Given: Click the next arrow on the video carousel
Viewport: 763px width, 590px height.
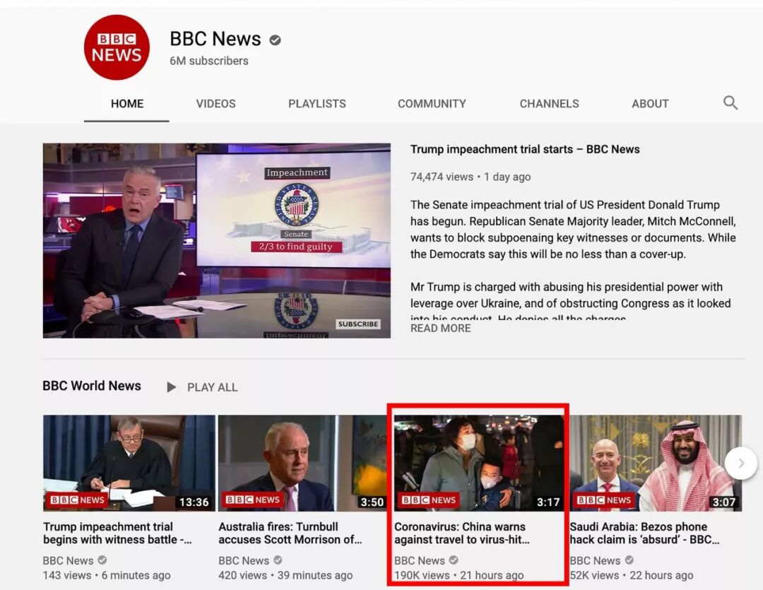Looking at the screenshot, I should 740,463.
